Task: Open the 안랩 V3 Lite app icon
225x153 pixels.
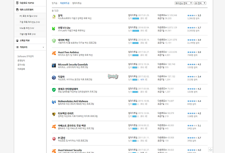Action: [54, 29]
